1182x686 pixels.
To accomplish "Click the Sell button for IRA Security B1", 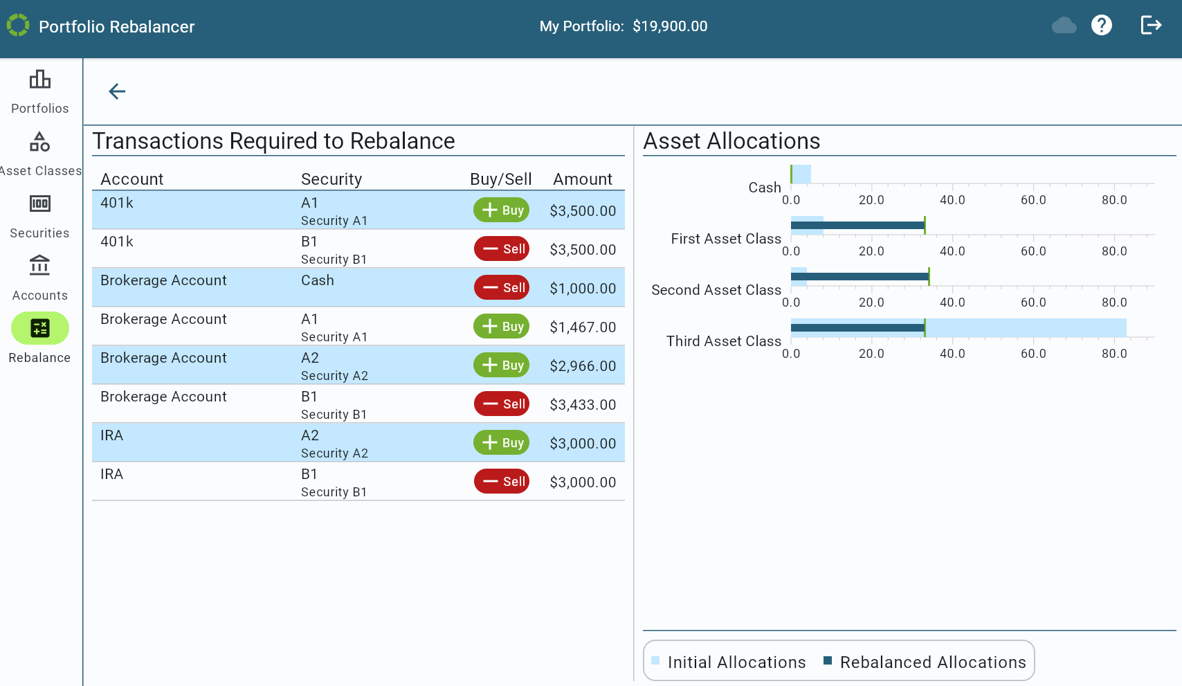I will point(500,481).
